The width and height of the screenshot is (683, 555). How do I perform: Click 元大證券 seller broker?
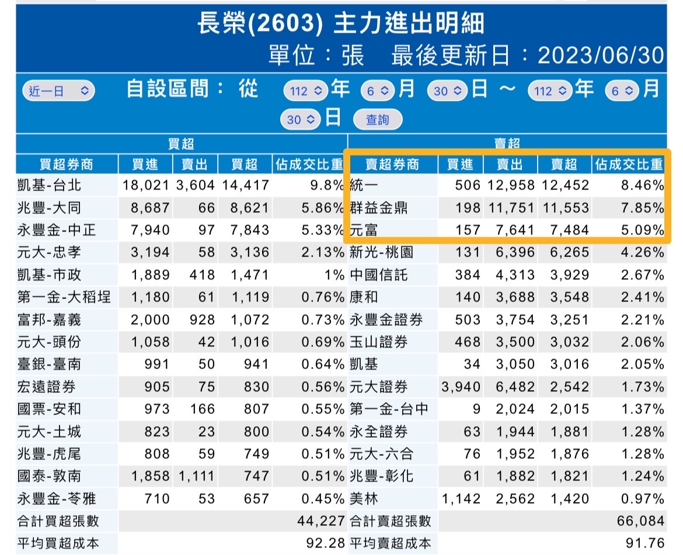coord(378,387)
